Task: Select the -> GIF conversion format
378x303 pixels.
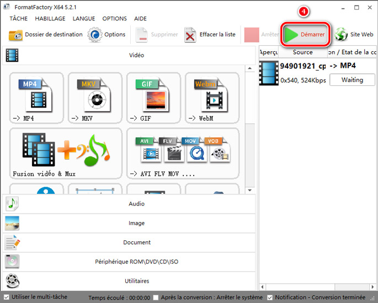Action: (x=153, y=98)
